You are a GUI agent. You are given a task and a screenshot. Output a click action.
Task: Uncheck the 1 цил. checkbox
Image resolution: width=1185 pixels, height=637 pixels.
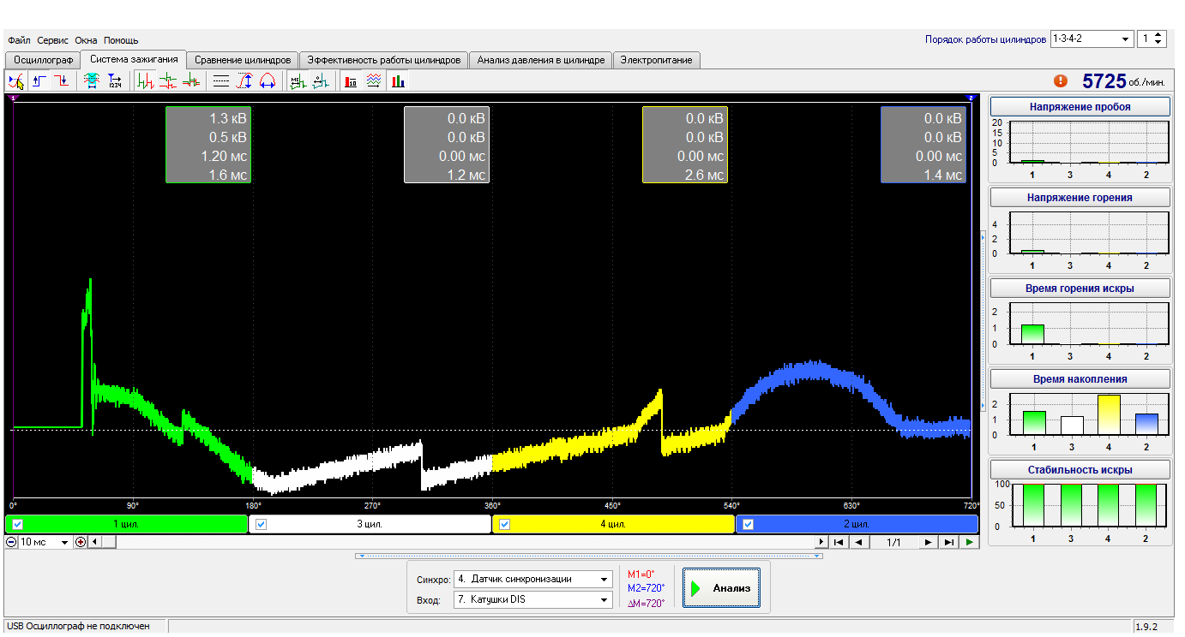pyautogui.click(x=18, y=524)
